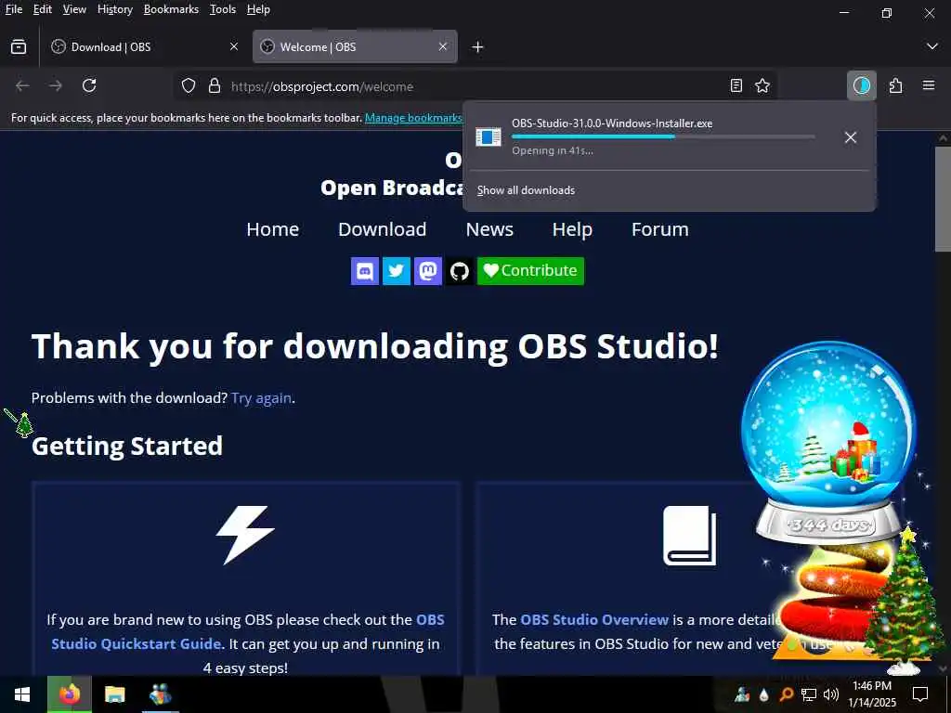Open the OBS Studio Overview link
The width and height of the screenshot is (951, 713).
pyautogui.click(x=594, y=619)
